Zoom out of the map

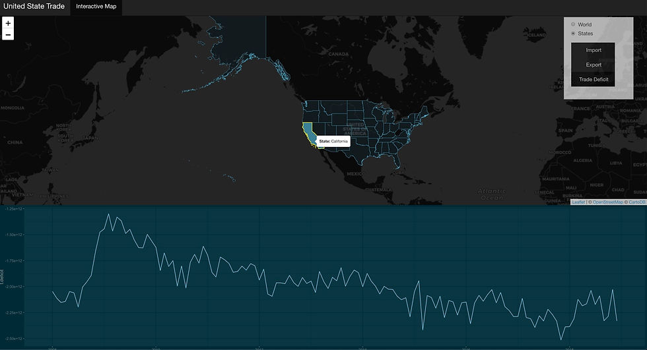[8, 34]
